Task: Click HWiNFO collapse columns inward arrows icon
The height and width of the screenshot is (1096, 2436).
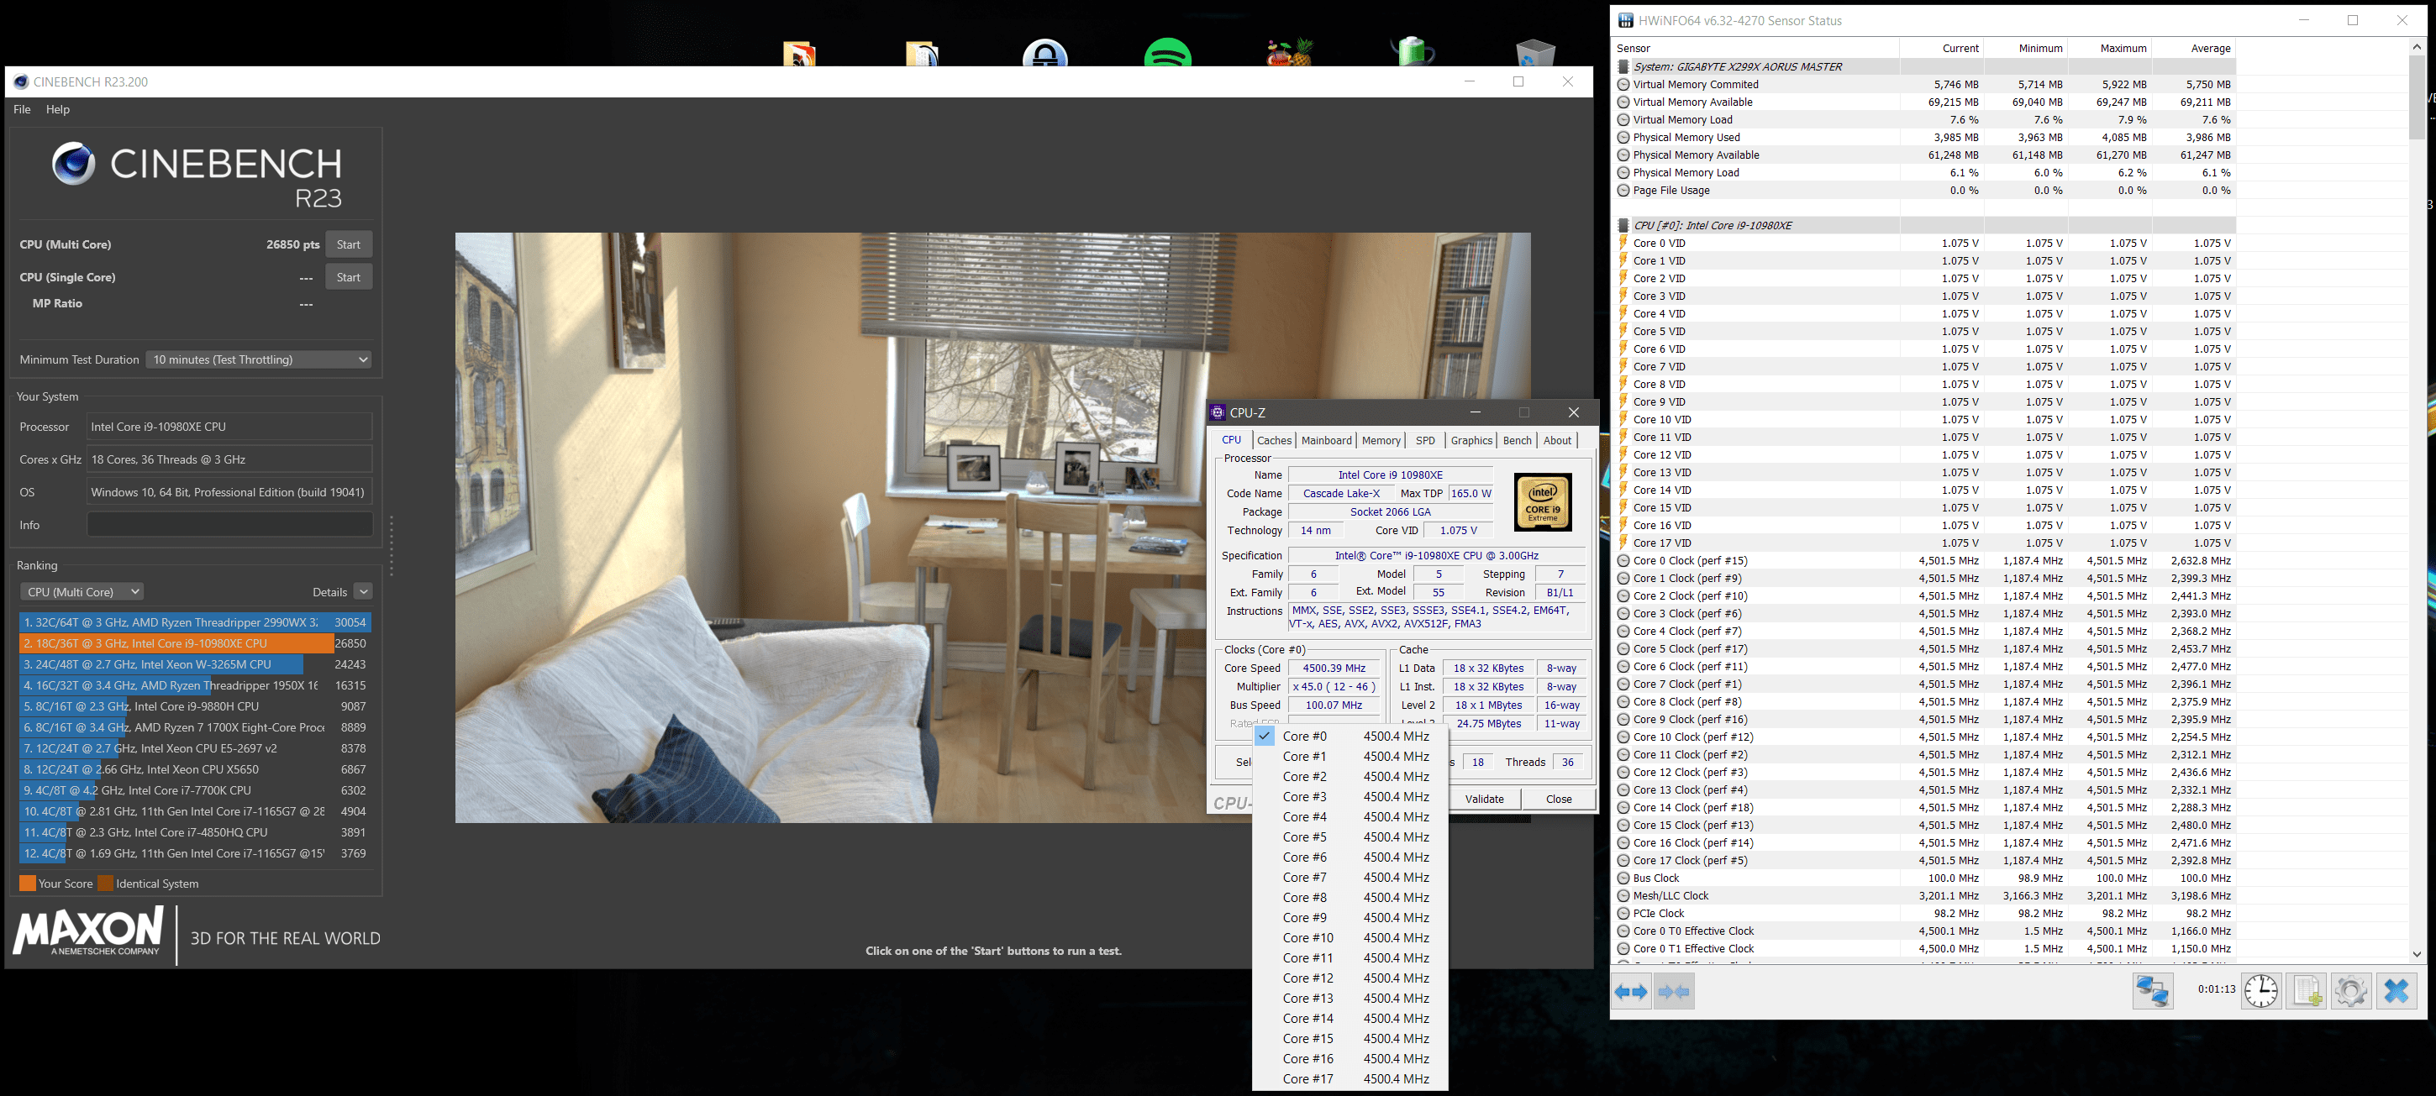Action: click(x=1674, y=992)
